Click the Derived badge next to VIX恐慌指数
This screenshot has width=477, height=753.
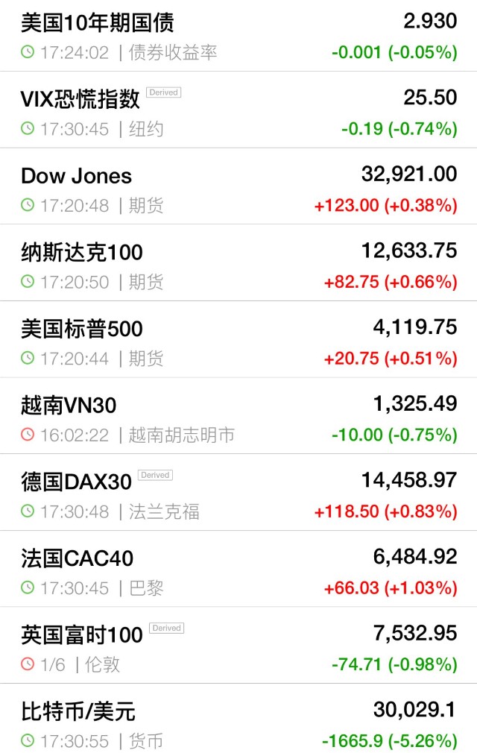(x=163, y=92)
